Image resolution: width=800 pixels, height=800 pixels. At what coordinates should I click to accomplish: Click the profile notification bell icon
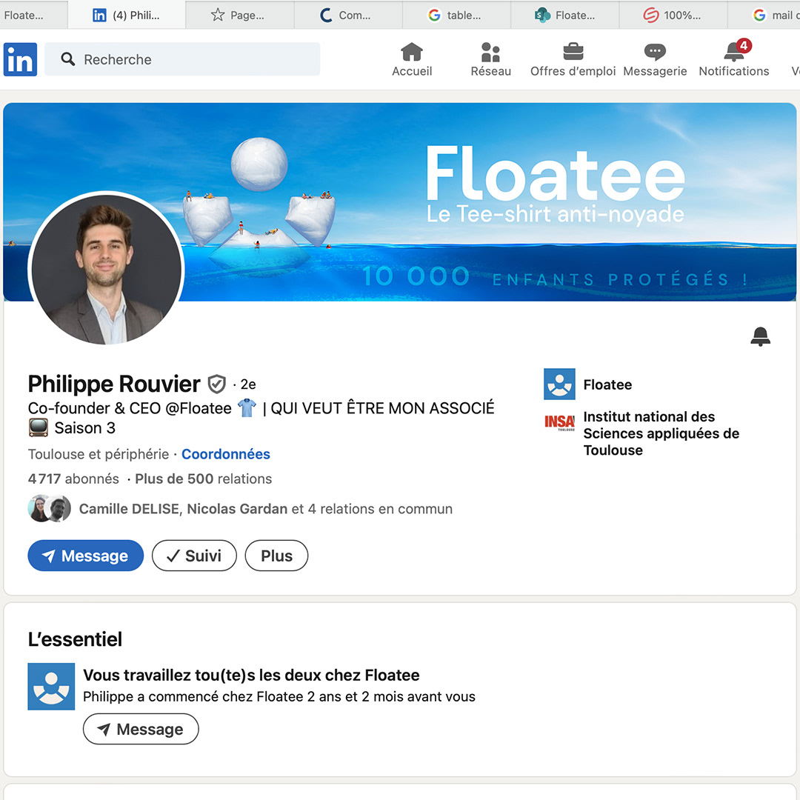(760, 337)
